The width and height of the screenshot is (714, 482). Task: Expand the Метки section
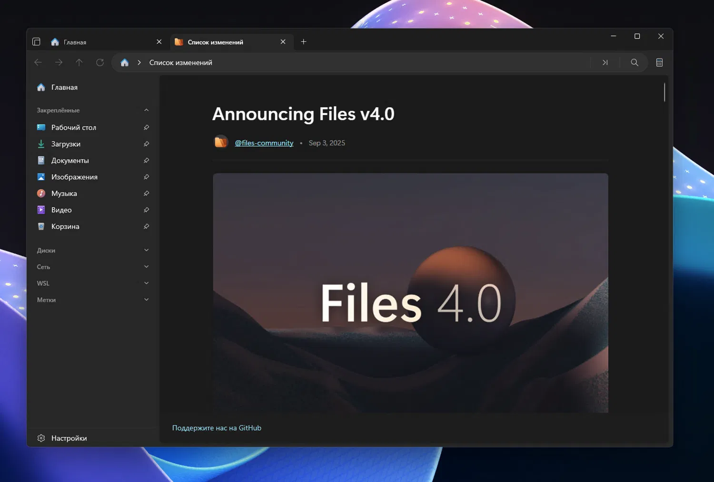[x=146, y=299]
